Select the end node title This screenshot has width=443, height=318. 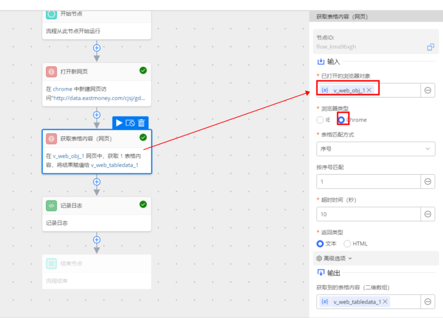(71, 264)
